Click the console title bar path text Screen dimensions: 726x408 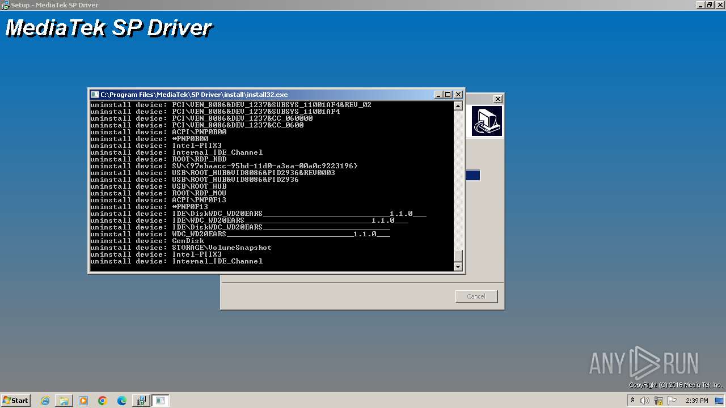194,95
